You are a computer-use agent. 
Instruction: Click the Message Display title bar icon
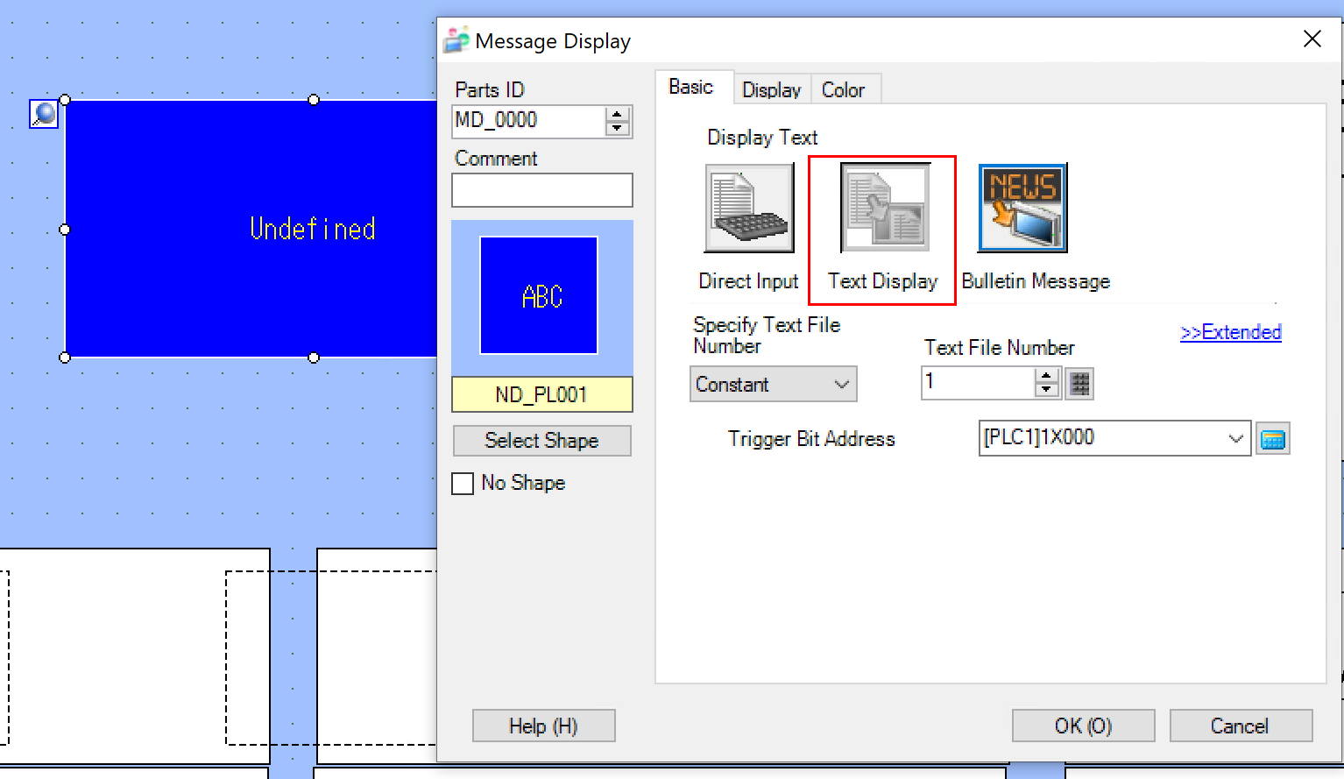(x=456, y=40)
